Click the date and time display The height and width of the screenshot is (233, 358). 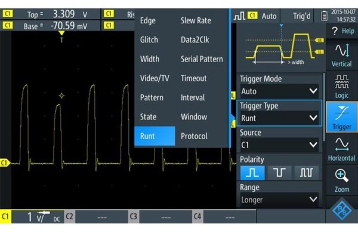coord(343,16)
